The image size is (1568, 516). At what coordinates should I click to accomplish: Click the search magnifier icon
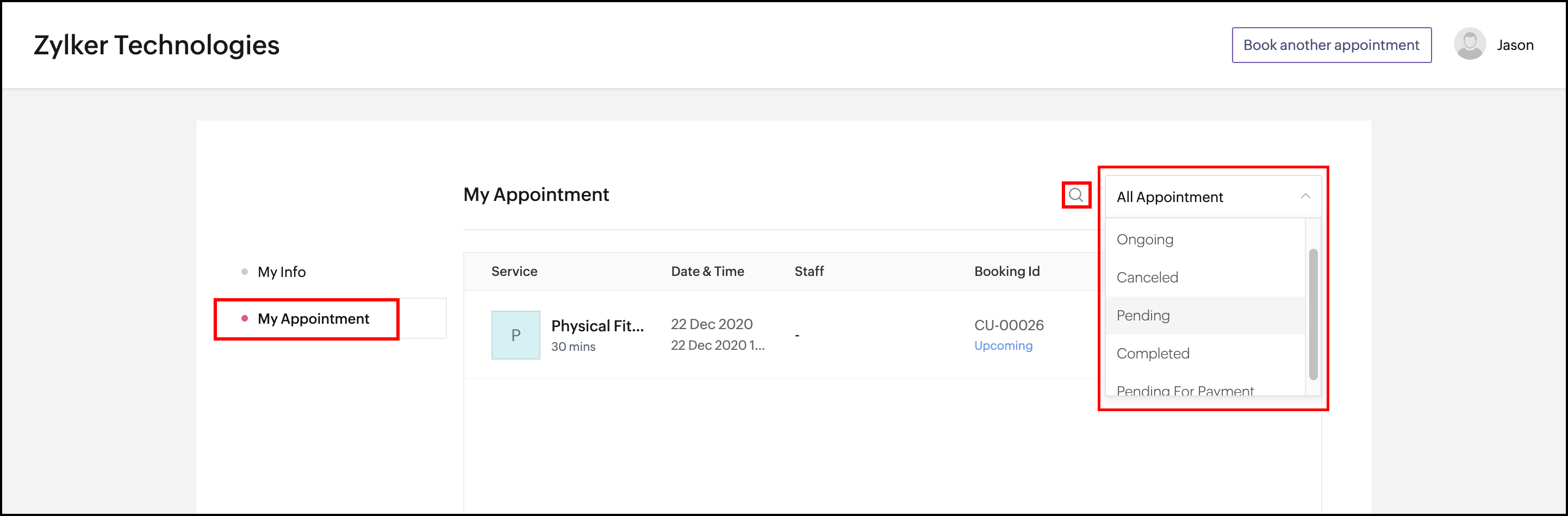[x=1075, y=195]
